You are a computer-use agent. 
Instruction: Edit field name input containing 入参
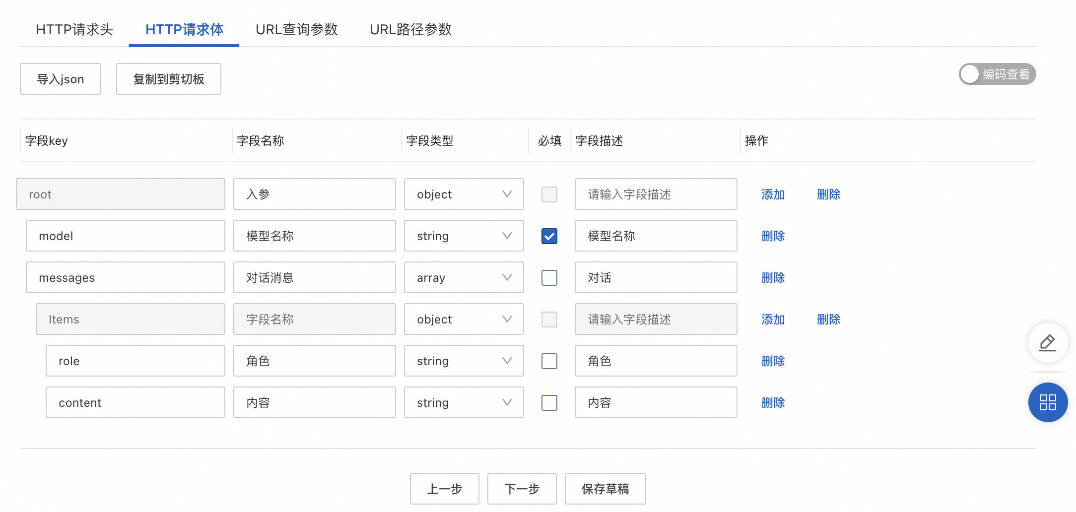(x=315, y=194)
